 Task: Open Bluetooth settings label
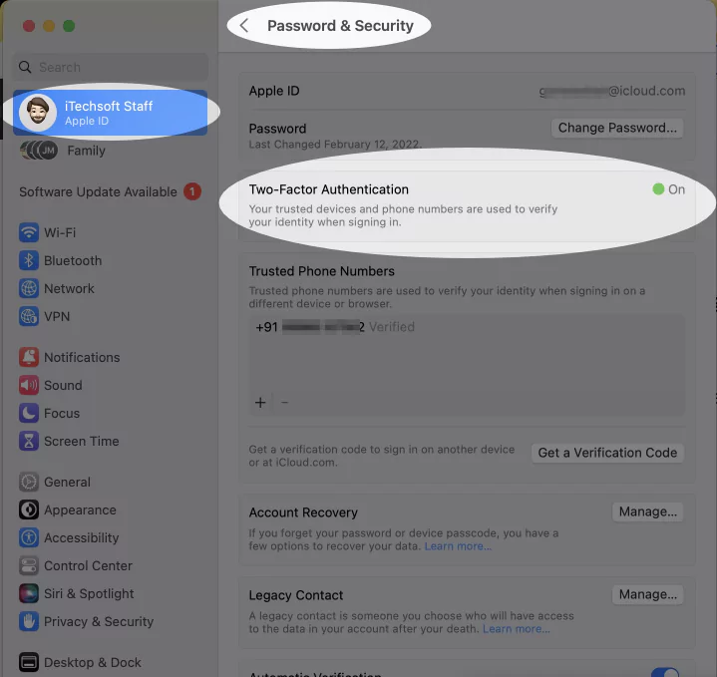73,260
